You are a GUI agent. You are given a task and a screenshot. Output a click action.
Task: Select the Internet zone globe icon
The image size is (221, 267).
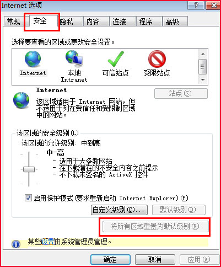33,59
